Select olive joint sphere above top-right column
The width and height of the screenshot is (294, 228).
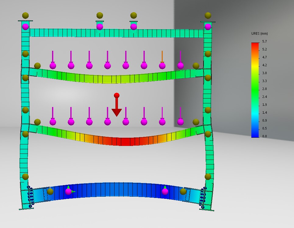click(208, 16)
